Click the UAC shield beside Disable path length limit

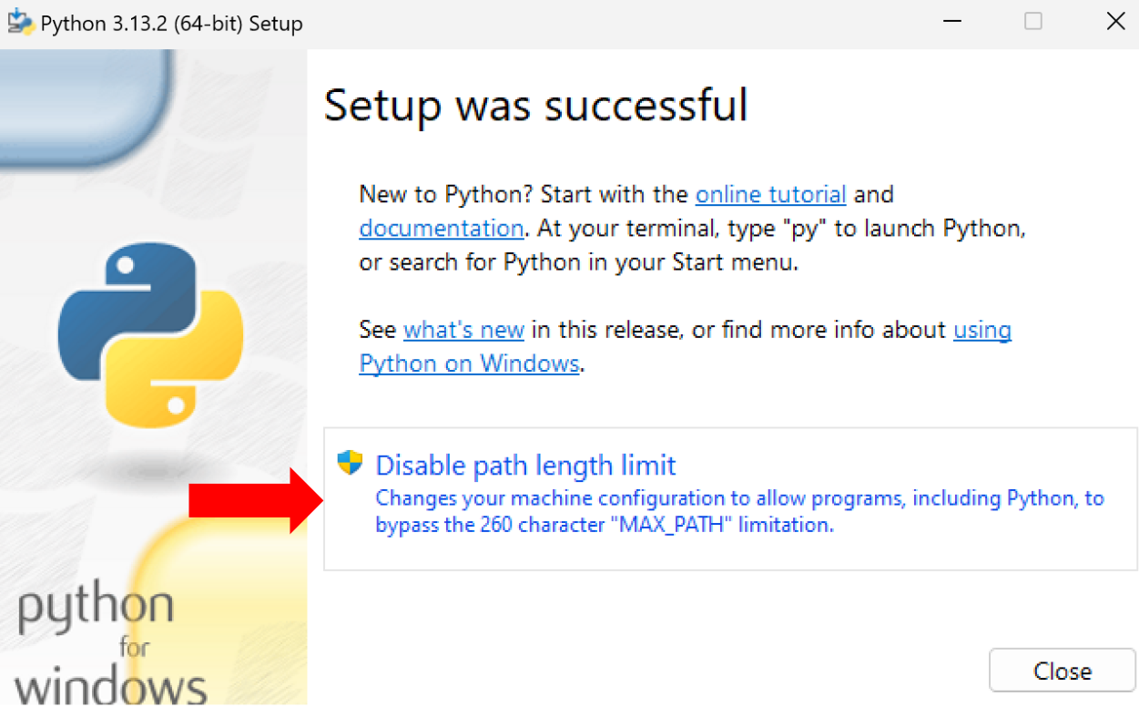tap(351, 464)
